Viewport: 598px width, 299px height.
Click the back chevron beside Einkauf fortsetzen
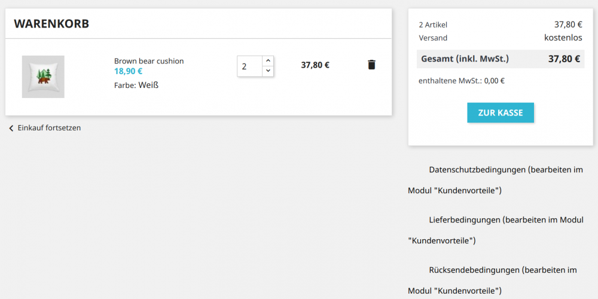point(11,128)
